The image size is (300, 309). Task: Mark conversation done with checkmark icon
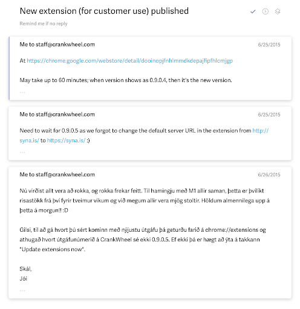click(x=253, y=11)
